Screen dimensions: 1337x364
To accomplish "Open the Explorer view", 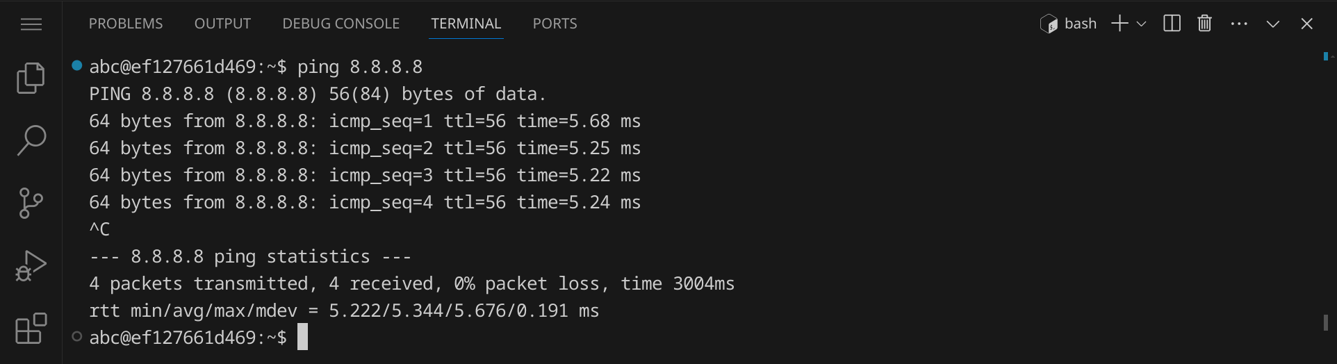I will tap(31, 78).
